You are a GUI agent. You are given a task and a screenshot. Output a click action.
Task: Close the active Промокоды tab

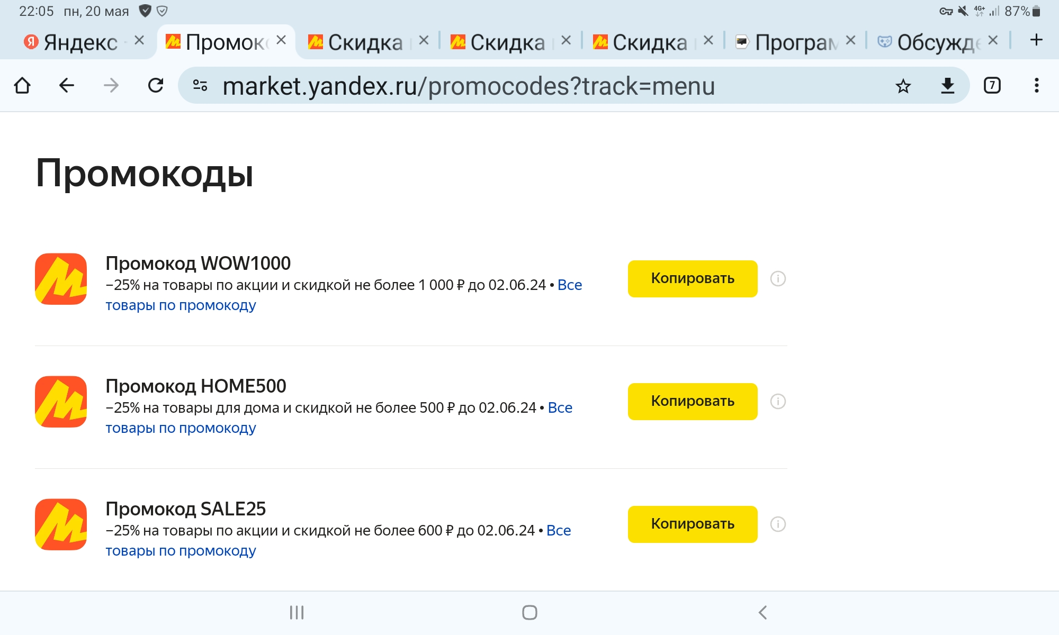(281, 40)
